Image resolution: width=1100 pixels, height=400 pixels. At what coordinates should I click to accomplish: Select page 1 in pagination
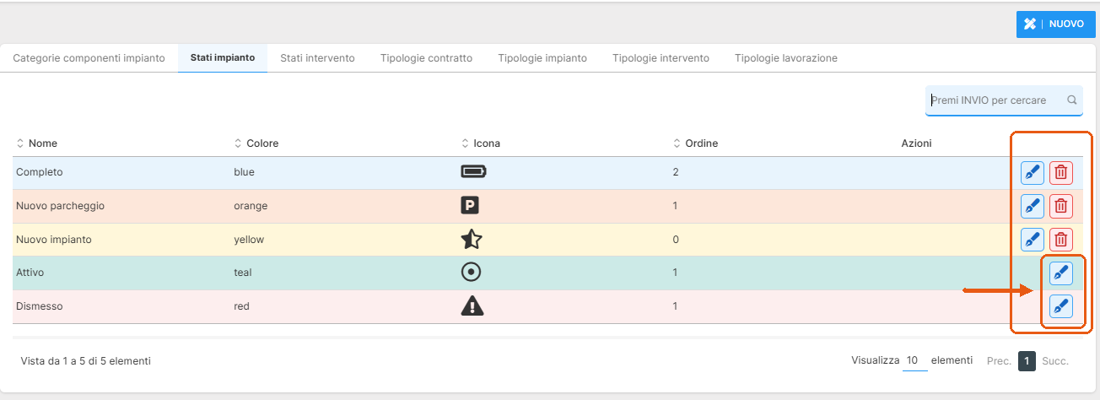point(1027,361)
